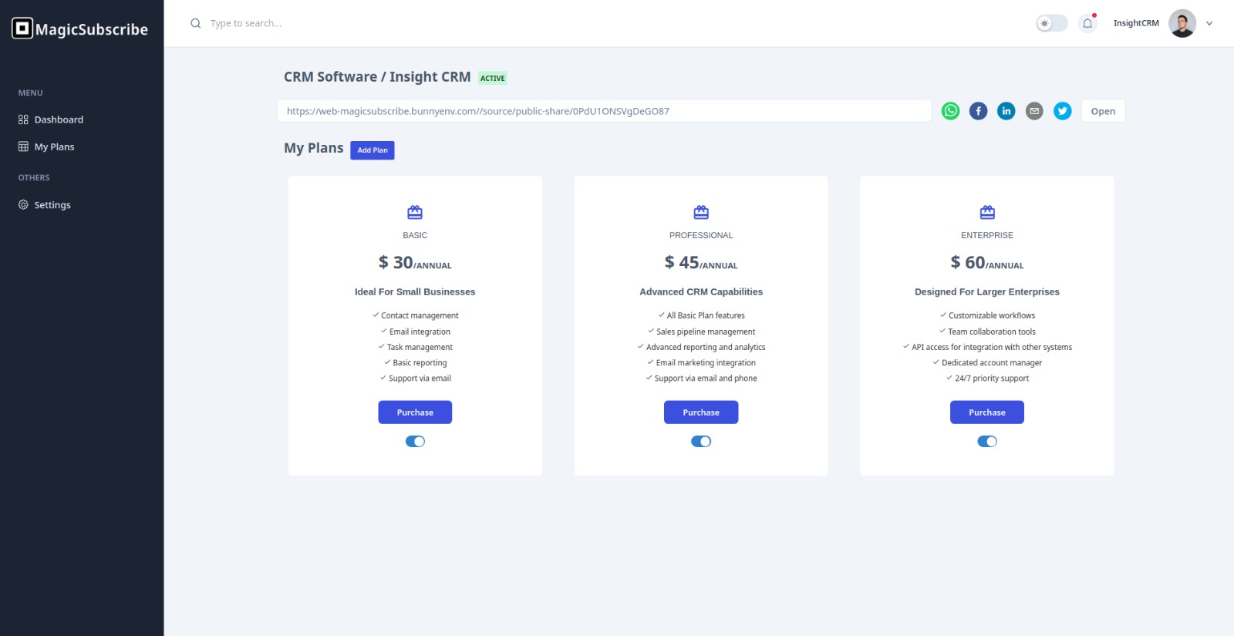Click the '$ 30/ANNUAL' price
Image resolution: width=1234 pixels, height=636 pixels.
tap(415, 263)
